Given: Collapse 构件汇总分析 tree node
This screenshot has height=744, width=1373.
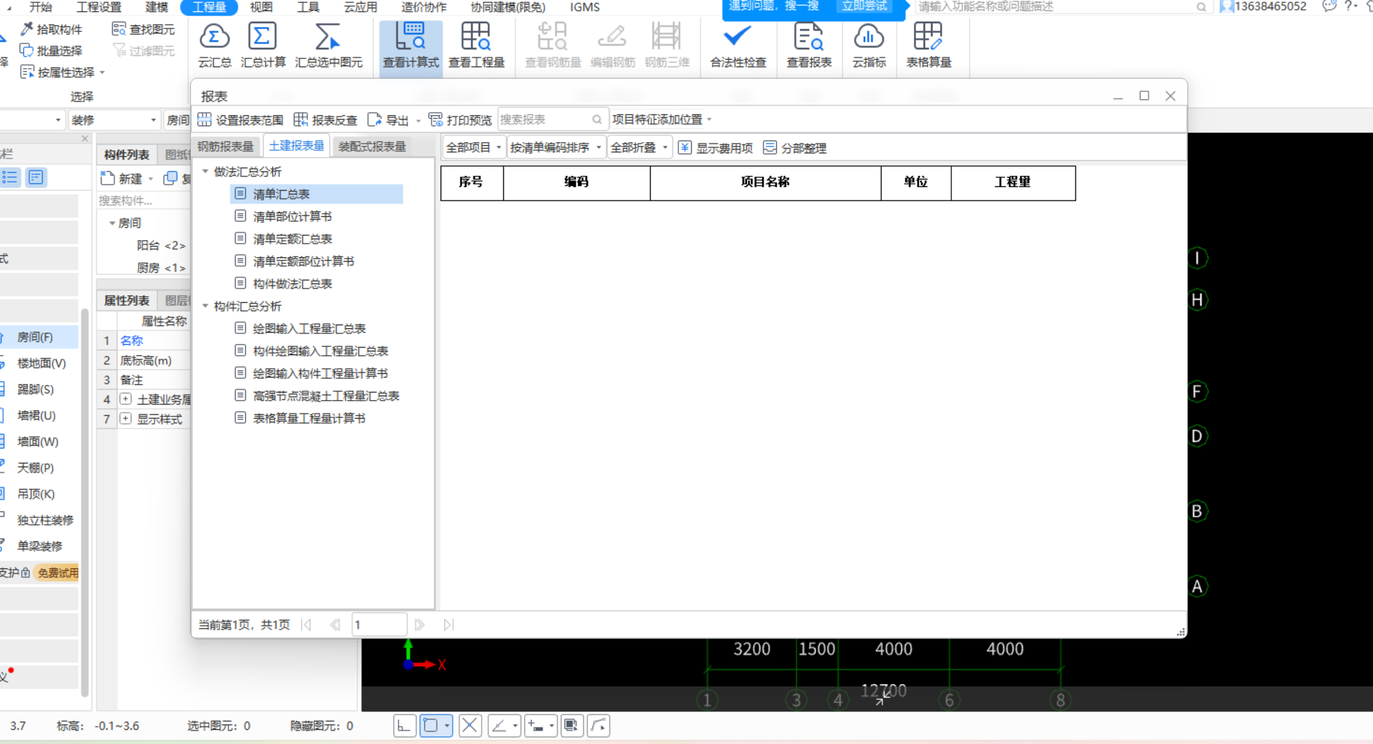Looking at the screenshot, I should 206,306.
